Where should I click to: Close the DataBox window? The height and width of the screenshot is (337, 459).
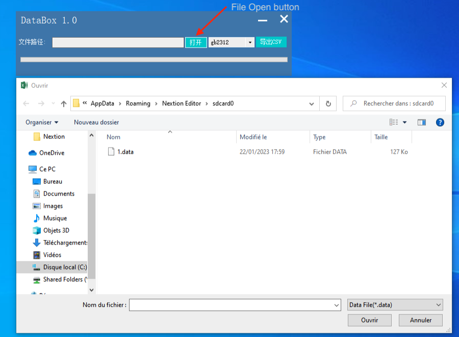point(284,19)
